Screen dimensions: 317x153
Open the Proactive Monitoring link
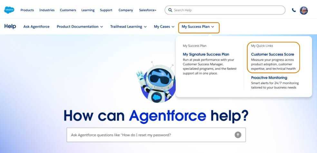[x=269, y=77]
